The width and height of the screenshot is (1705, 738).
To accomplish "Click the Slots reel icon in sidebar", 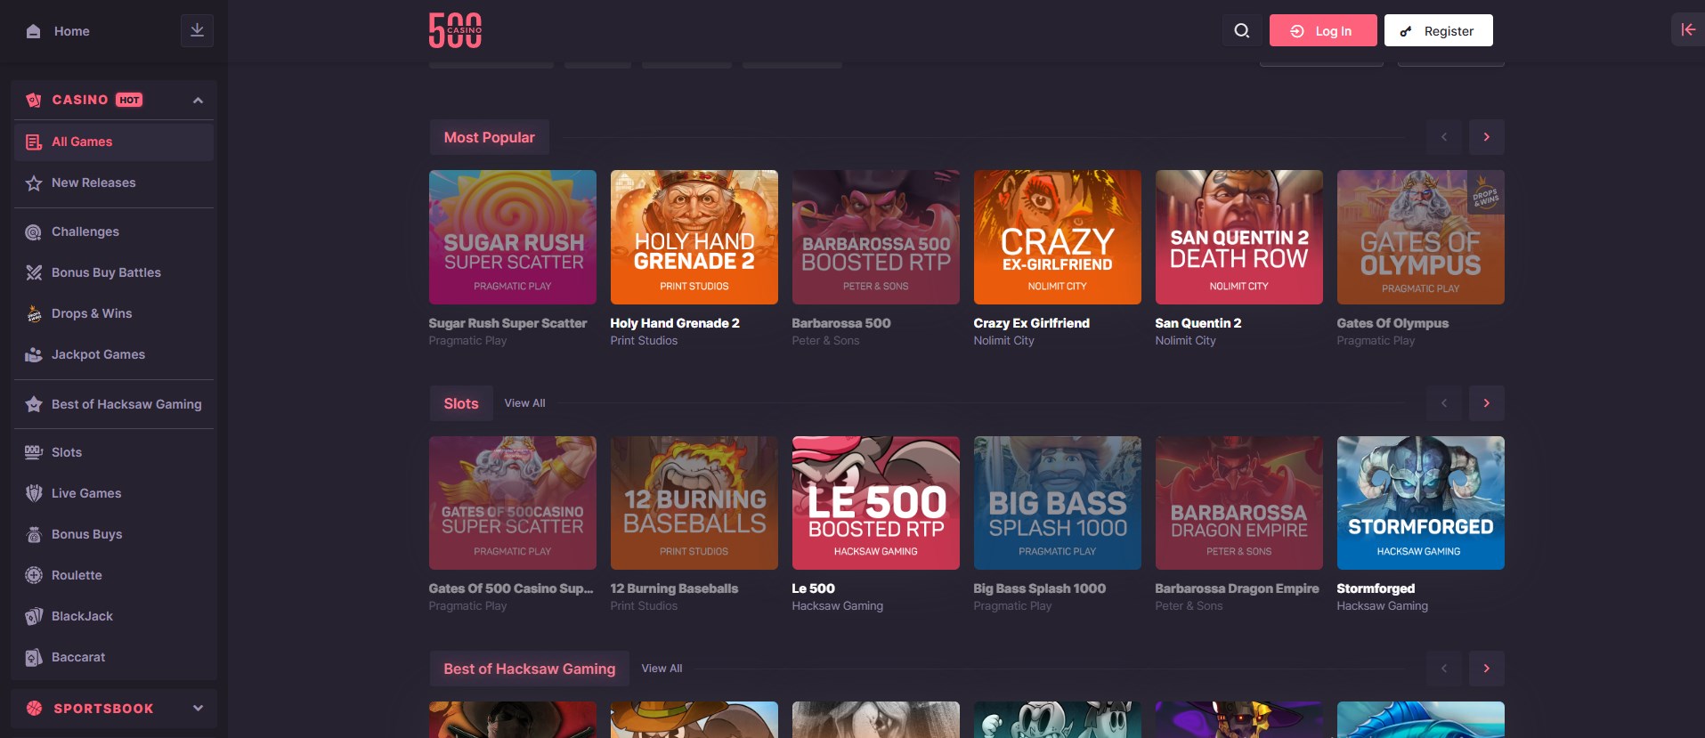I will pyautogui.click(x=34, y=452).
